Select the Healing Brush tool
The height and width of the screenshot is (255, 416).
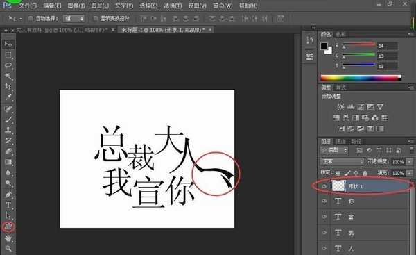(x=8, y=108)
